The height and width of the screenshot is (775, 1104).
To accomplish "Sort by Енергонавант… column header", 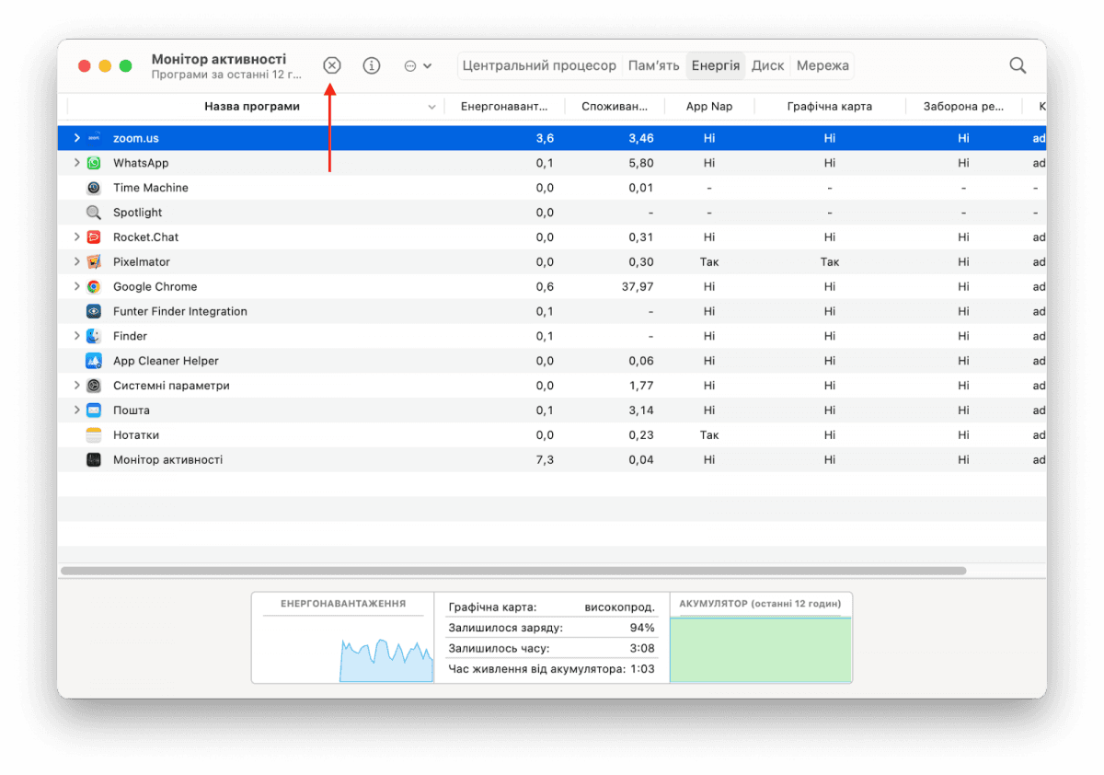I will tap(505, 107).
